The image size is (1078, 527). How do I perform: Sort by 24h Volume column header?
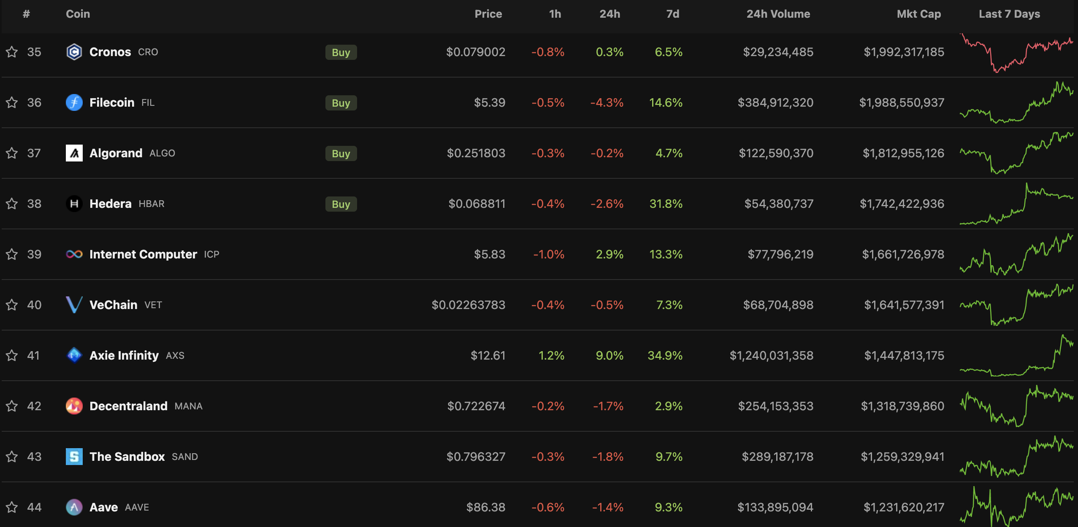[x=778, y=14]
